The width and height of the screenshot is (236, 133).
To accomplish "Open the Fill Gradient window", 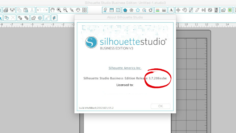I will point(111,10).
